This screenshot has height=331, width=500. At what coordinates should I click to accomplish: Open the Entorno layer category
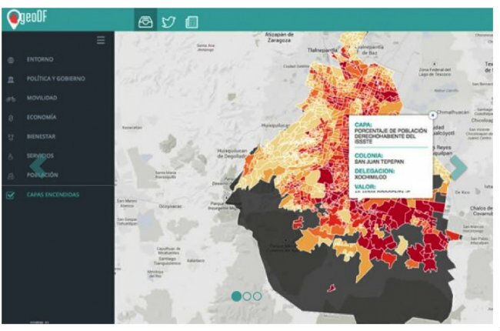click(40, 60)
